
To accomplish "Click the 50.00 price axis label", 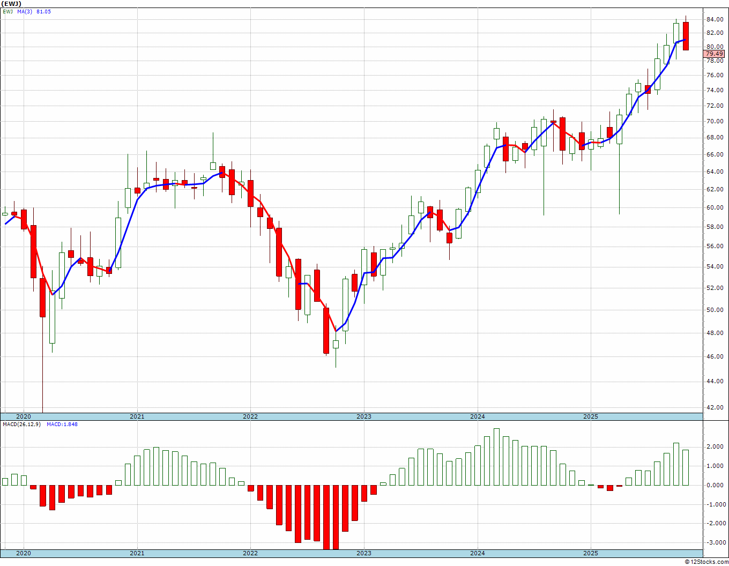I will [x=715, y=310].
